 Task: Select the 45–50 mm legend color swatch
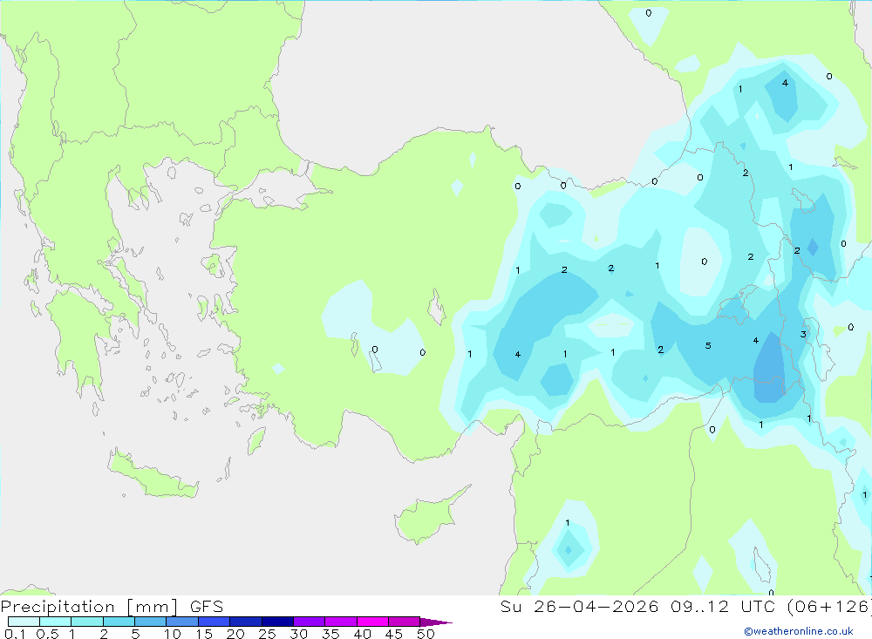pos(405,622)
